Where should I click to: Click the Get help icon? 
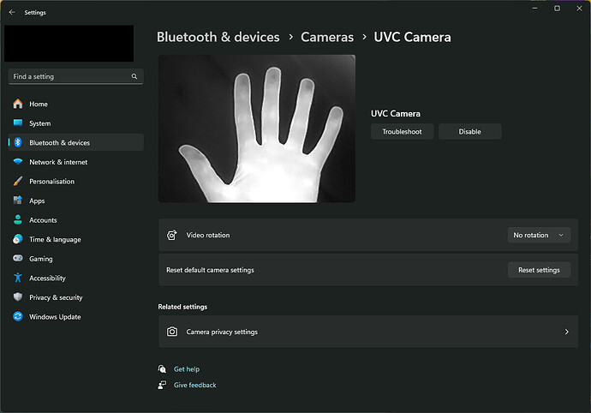(x=162, y=368)
